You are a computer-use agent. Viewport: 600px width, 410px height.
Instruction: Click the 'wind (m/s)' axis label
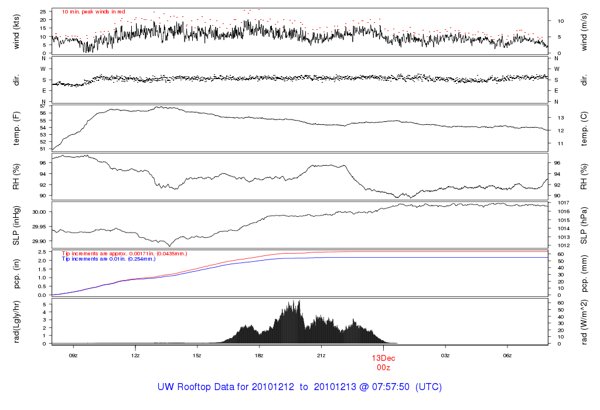point(584,32)
